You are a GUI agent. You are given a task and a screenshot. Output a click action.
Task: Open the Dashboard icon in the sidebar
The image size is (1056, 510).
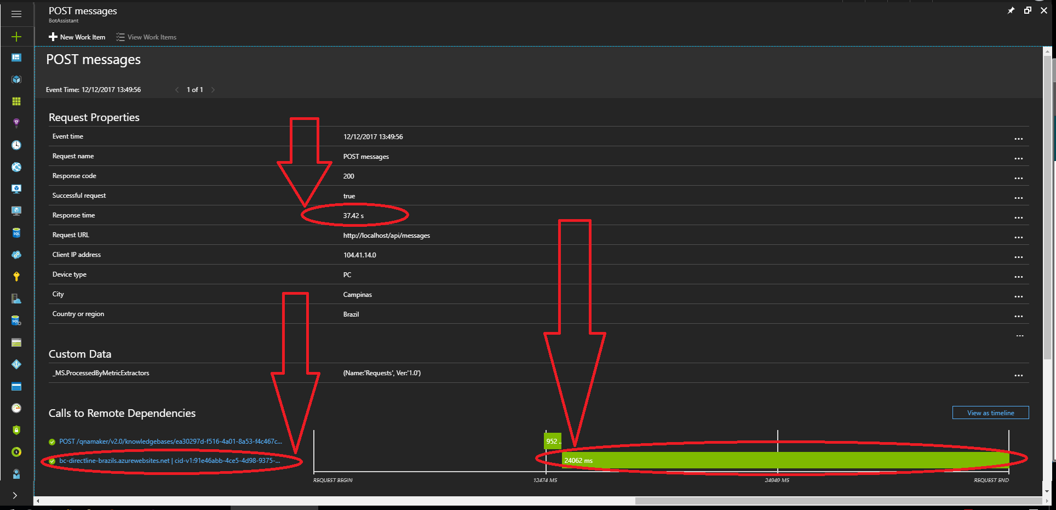point(16,57)
